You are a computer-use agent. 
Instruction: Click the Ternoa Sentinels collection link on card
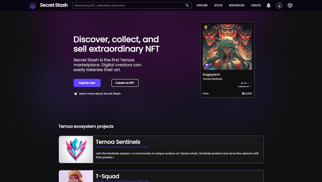click(x=213, y=79)
